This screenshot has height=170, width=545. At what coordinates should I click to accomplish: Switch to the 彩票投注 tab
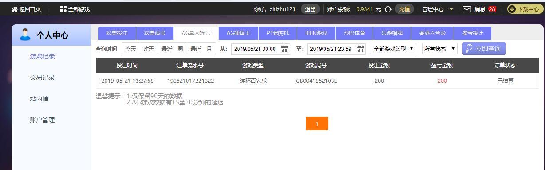coord(117,33)
